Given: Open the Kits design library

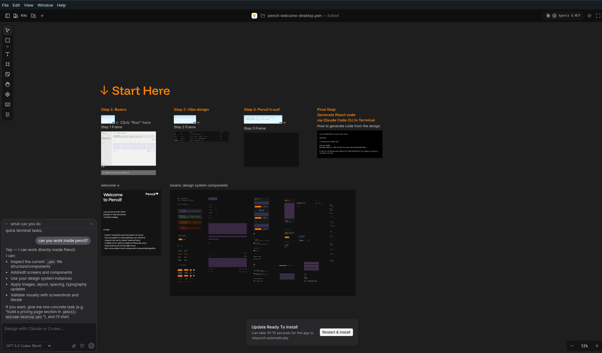Looking at the screenshot, I should pyautogui.click(x=20, y=16).
